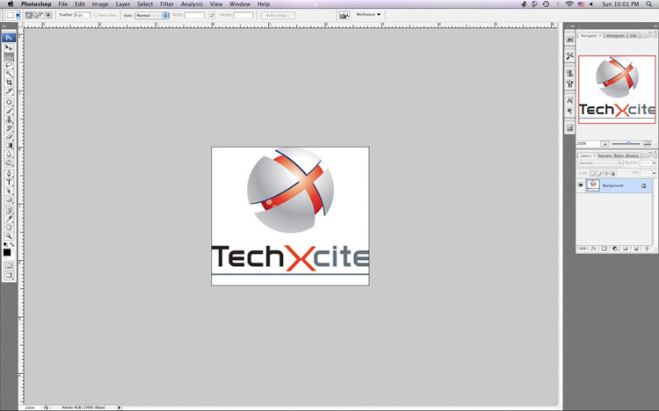Screen dimensions: 659x411
Task: Toggle lock position button
Action: coord(606,173)
